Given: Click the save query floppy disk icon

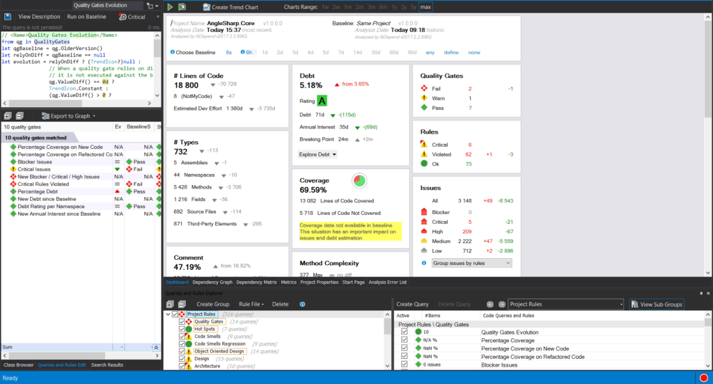Looking at the screenshot, I should [7, 17].
